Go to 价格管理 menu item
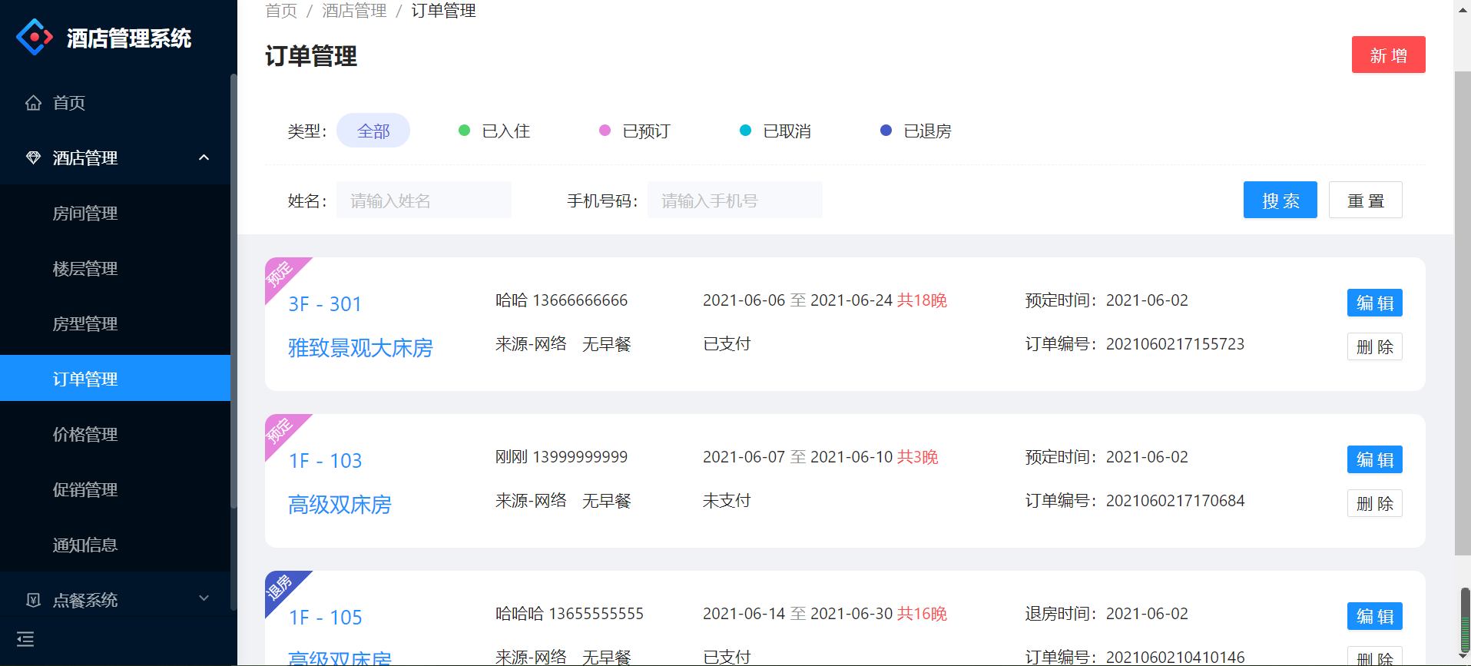This screenshot has height=666, width=1471. click(x=85, y=435)
